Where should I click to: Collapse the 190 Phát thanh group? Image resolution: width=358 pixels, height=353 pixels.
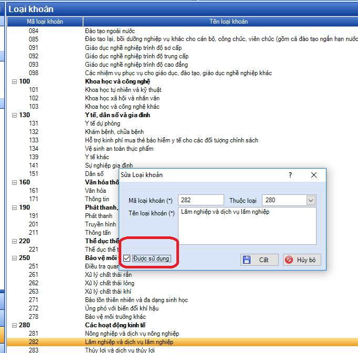pos(14,207)
